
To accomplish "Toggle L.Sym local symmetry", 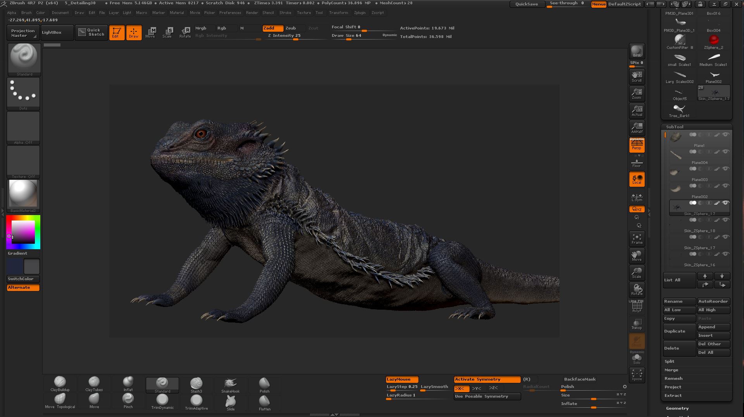I will pos(637,197).
